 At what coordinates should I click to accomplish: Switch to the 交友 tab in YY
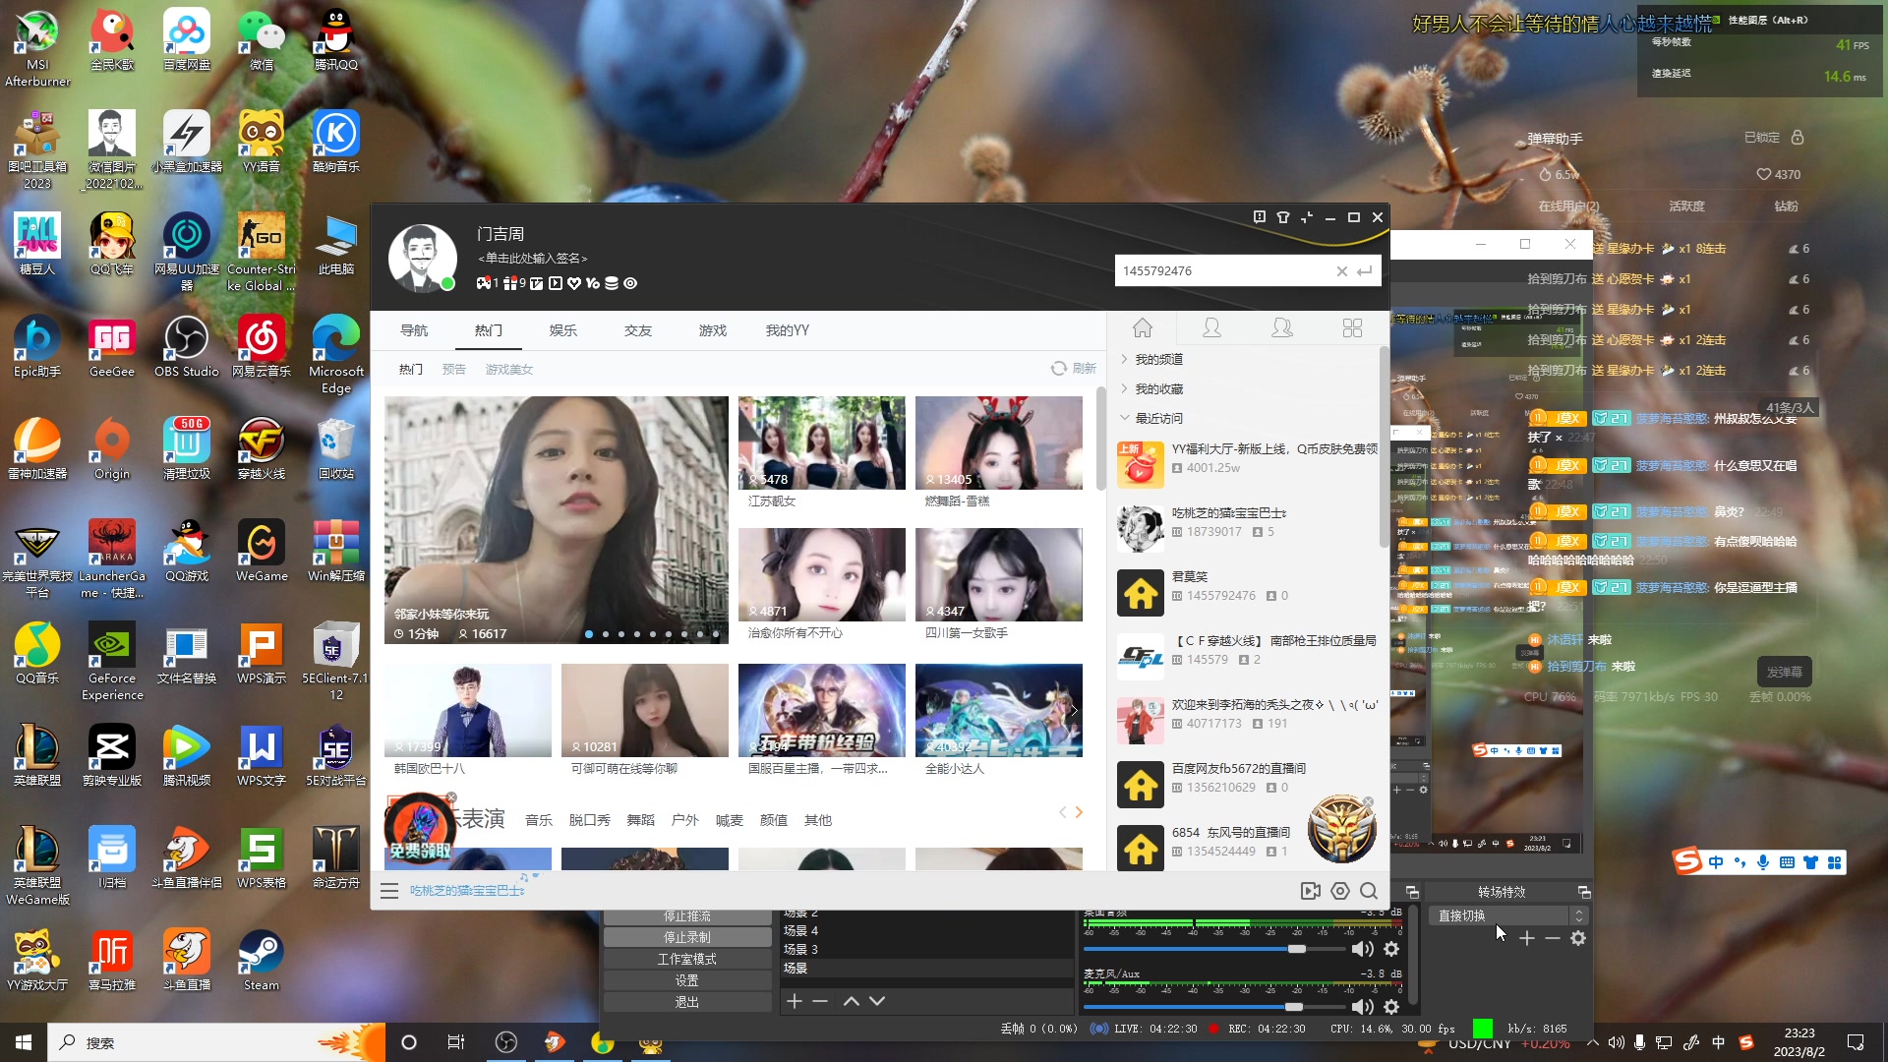click(x=638, y=330)
